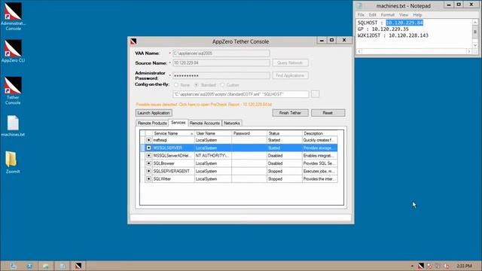Screen dimensions: 482x271
Task: Click the Notepad vertical scrollbar down arrow
Action: (x=475, y=45)
